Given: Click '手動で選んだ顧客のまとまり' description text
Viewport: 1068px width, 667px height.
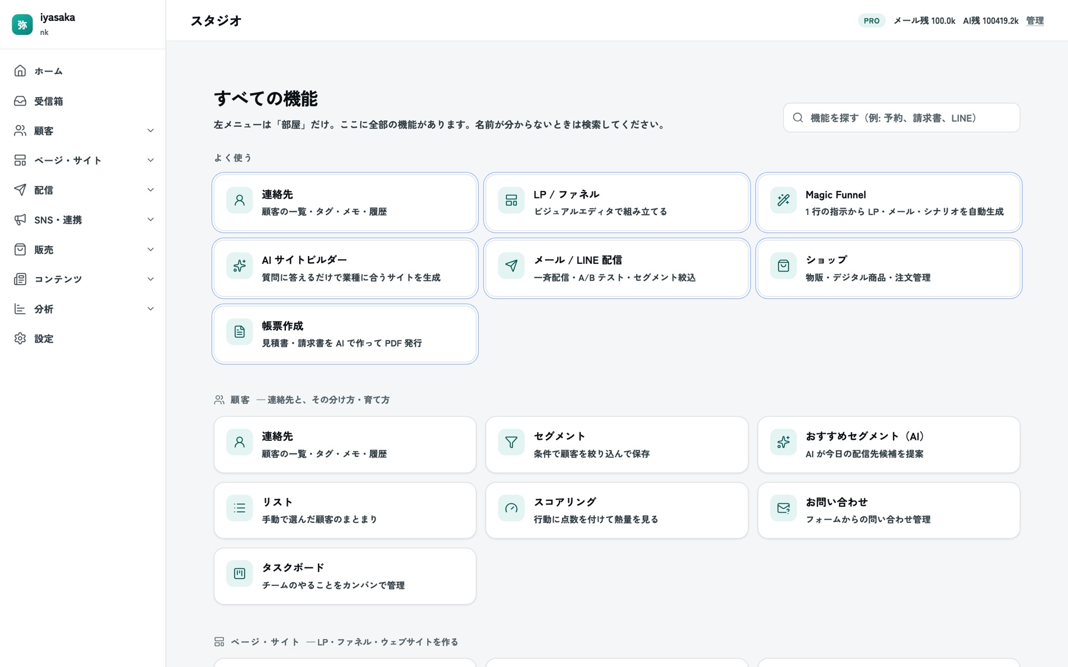Looking at the screenshot, I should (x=320, y=519).
